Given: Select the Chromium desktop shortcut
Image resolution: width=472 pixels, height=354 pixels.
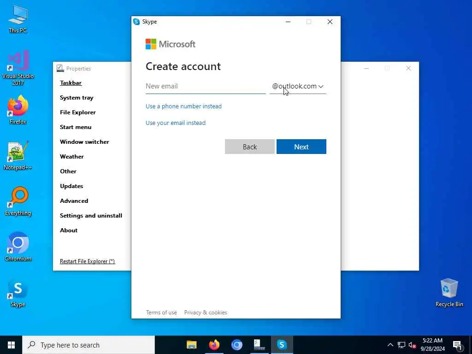Looking at the screenshot, I should click(18, 247).
